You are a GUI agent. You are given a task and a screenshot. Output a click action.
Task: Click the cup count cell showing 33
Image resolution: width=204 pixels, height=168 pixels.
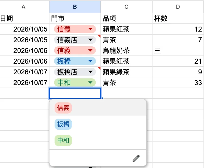click(x=178, y=82)
